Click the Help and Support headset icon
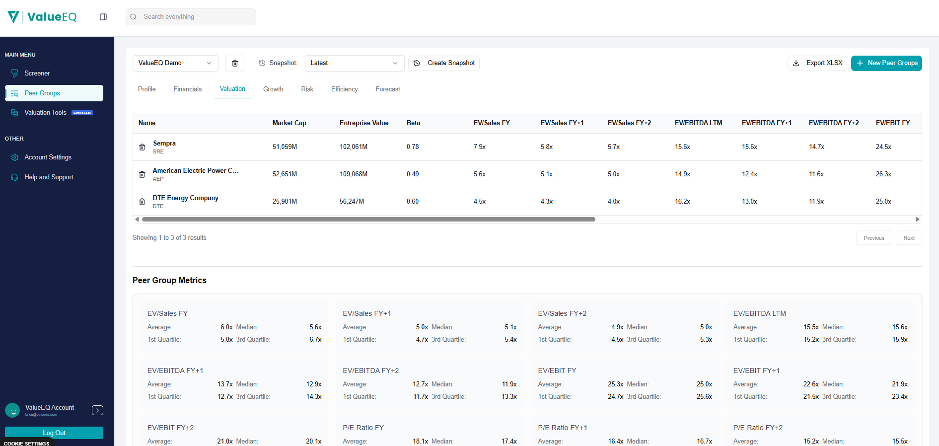The height and width of the screenshot is (446, 939). 14,177
